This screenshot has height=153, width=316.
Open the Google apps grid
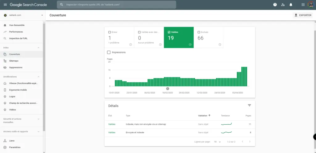[x=303, y=5]
